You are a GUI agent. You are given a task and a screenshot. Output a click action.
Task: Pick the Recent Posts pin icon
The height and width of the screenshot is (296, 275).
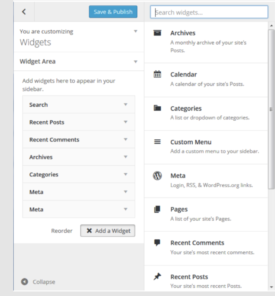[157, 277]
